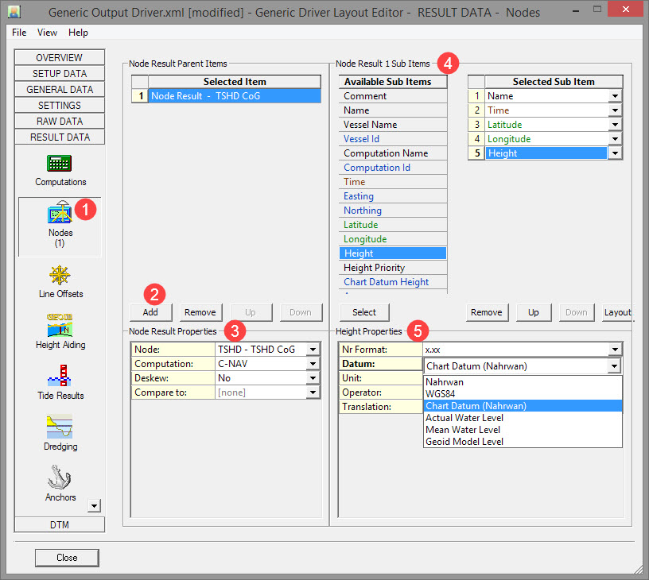Select Node Result - TSHD CoG row
Image resolution: width=649 pixels, height=580 pixels.
coord(235,96)
